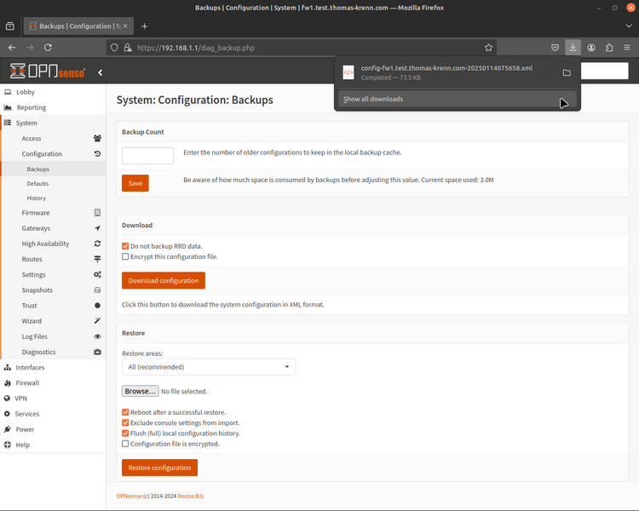Click the Firewall flame icon
Image resolution: width=639 pixels, height=511 pixels.
(x=8, y=383)
